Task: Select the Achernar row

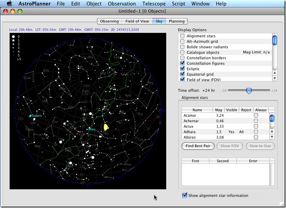Action: tap(225, 121)
